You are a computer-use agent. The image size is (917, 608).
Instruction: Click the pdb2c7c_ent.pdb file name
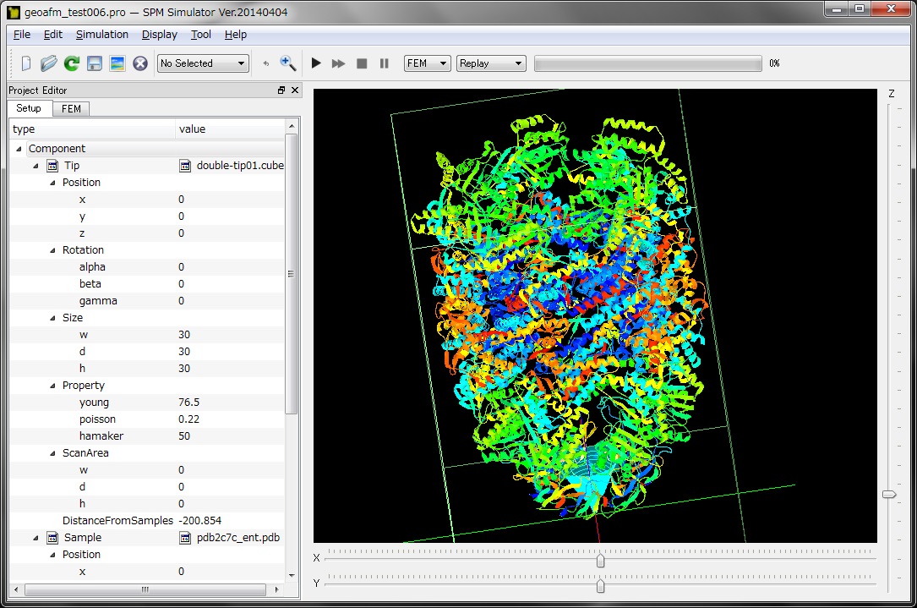click(238, 537)
